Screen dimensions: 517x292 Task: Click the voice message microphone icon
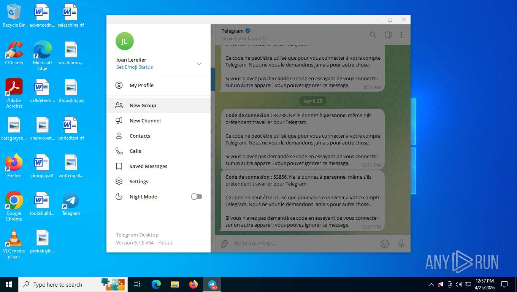point(401,244)
